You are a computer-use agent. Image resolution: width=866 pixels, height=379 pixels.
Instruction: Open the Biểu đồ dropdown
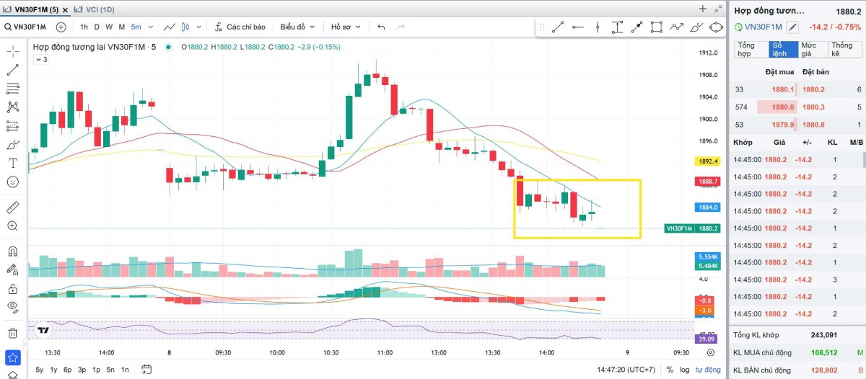click(297, 27)
